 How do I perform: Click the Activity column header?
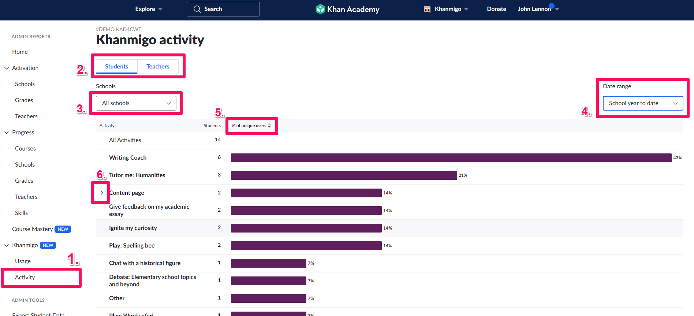coord(107,126)
